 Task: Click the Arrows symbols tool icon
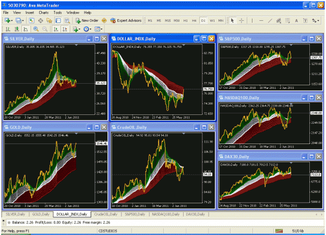314,20
